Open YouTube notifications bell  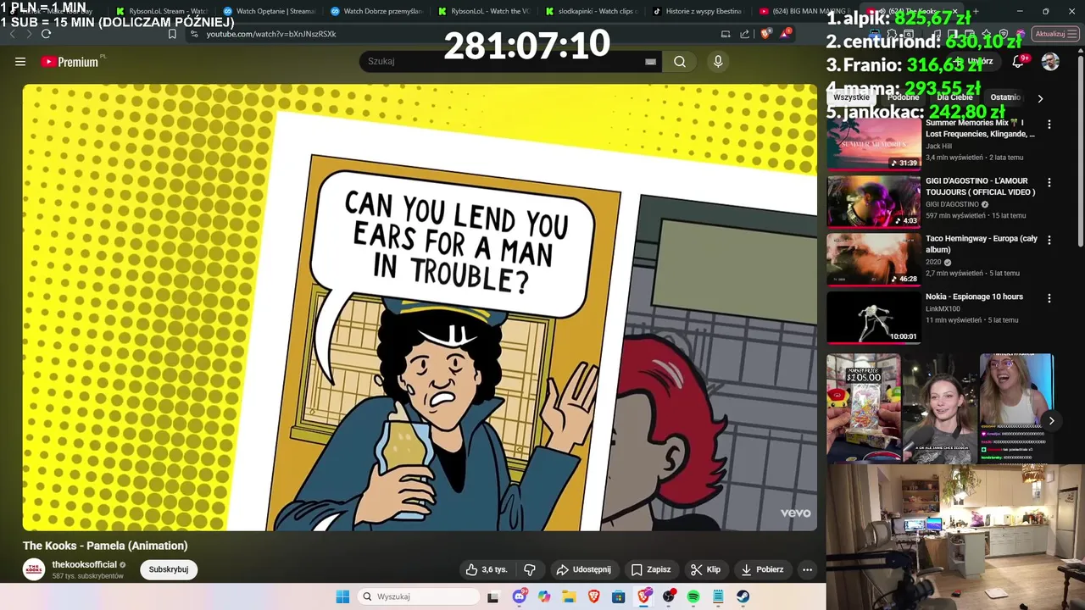point(1018,62)
